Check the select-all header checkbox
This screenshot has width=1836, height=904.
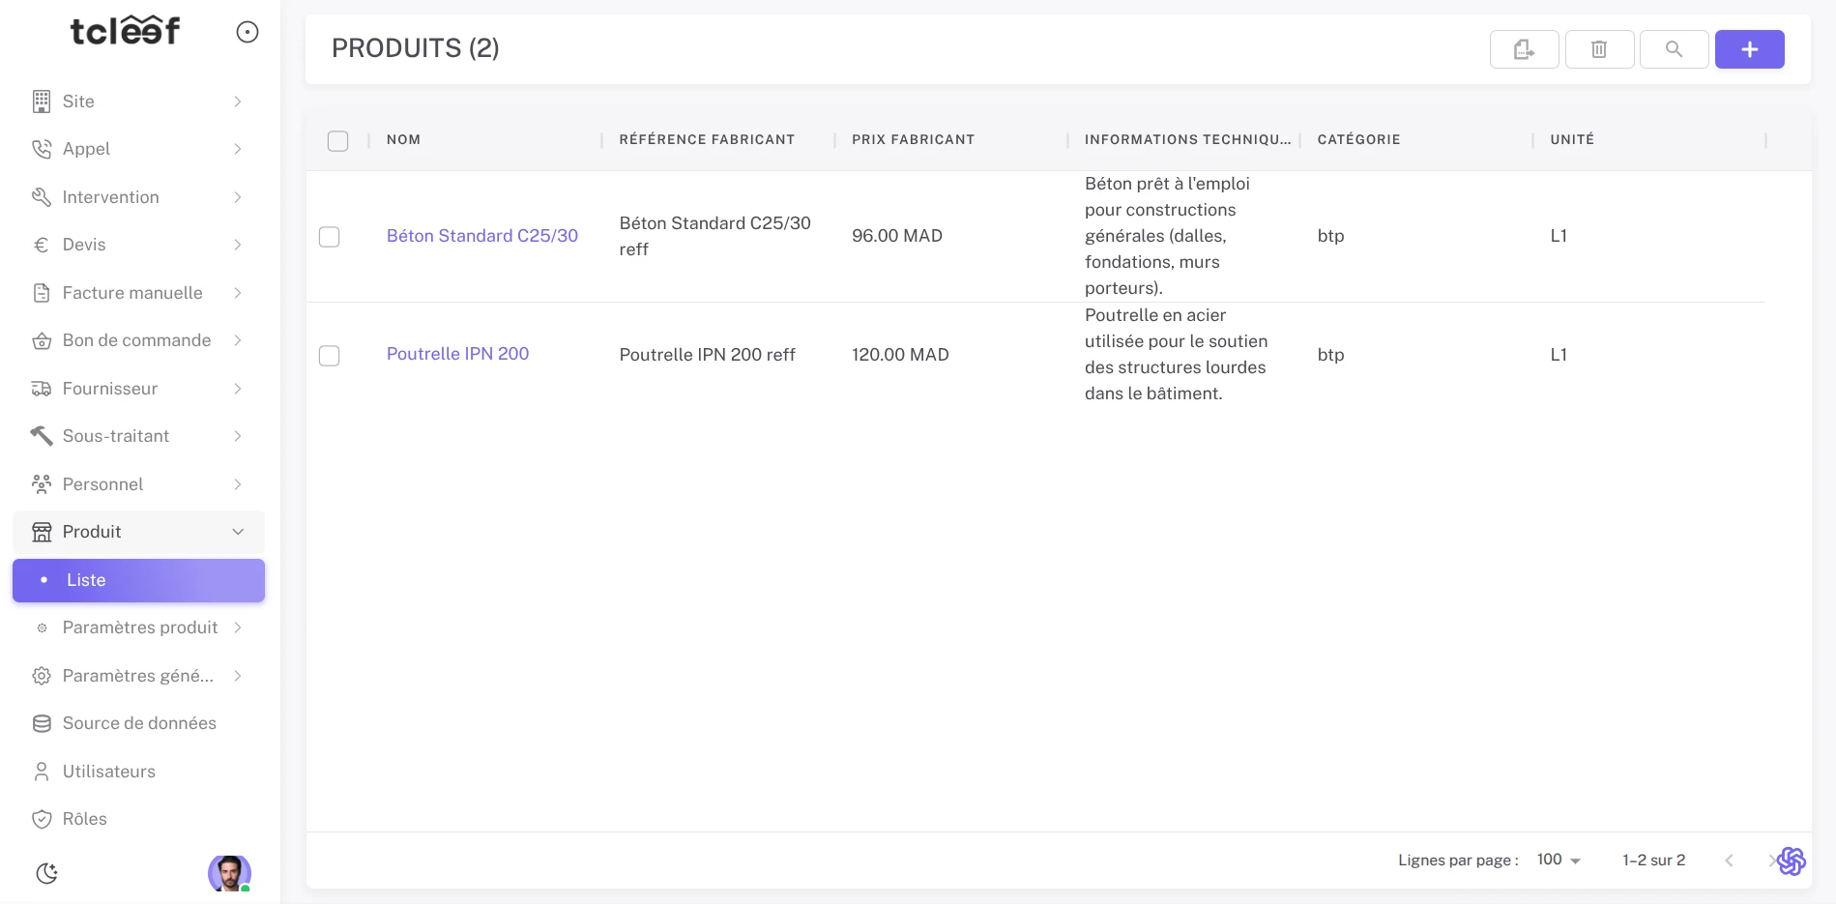click(337, 141)
